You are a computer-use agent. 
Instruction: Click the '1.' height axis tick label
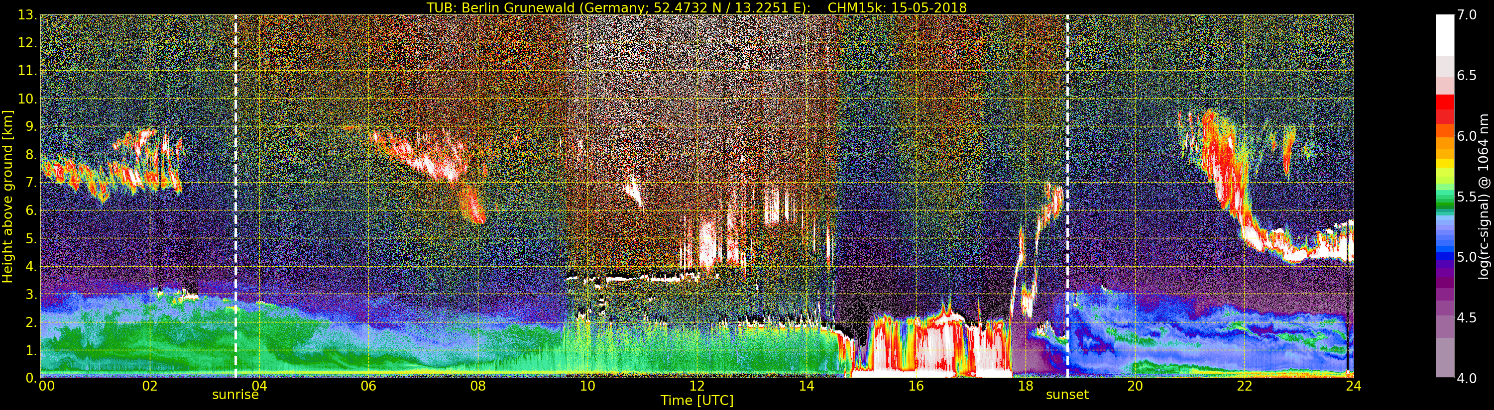(31, 350)
